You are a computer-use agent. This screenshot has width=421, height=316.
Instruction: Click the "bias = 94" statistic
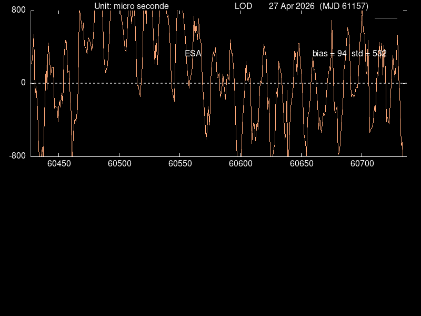tap(329, 54)
